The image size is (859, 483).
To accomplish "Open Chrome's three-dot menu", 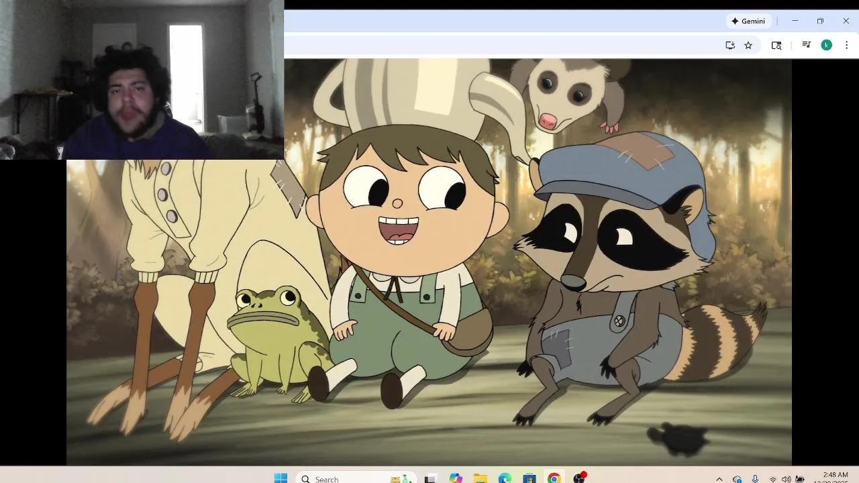I will (x=846, y=45).
